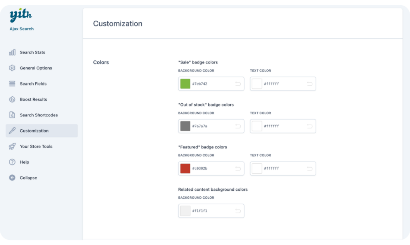Viewport: 410px width, 245px height.
Task: Click the Search Stats bar chart icon
Action: [12, 52]
